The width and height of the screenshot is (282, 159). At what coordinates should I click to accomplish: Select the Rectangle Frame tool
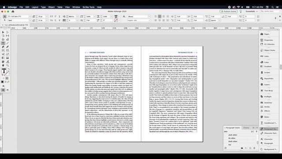[3, 50]
